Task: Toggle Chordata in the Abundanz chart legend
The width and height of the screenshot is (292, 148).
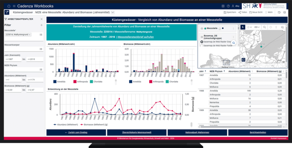Action: pyautogui.click(x=96, y=82)
